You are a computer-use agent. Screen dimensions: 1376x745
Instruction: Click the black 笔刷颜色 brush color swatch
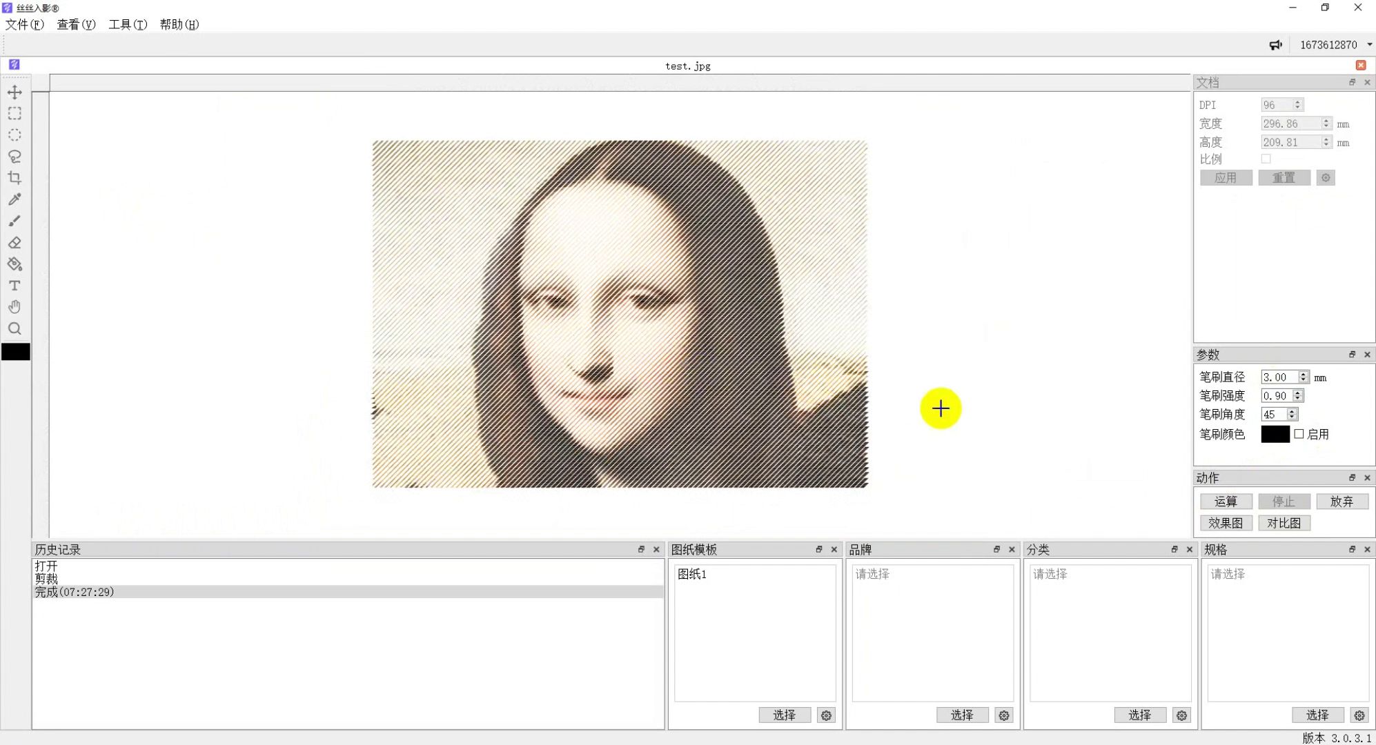pos(1275,434)
